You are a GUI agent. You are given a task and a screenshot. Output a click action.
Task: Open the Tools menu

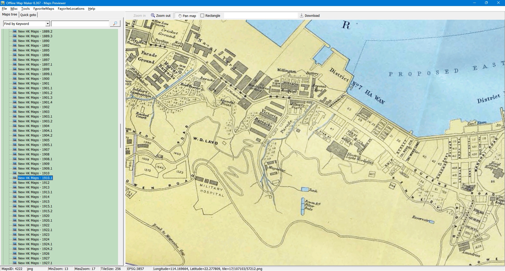(x=25, y=9)
